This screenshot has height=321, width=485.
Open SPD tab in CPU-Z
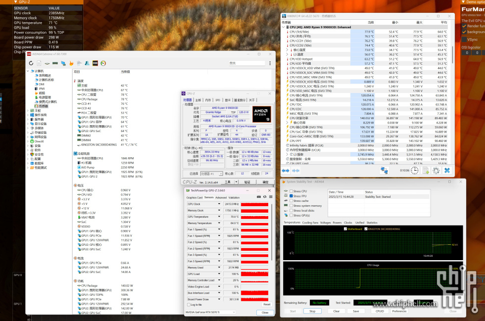click(x=218, y=100)
